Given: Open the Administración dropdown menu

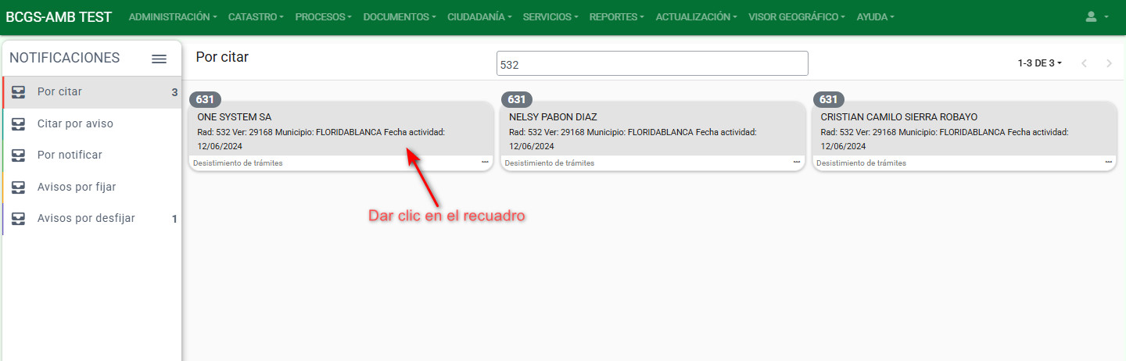Looking at the screenshot, I should 172,16.
